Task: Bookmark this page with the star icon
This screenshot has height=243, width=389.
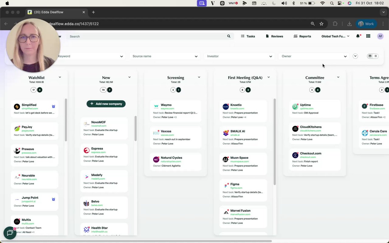Action: pyautogui.click(x=321, y=24)
